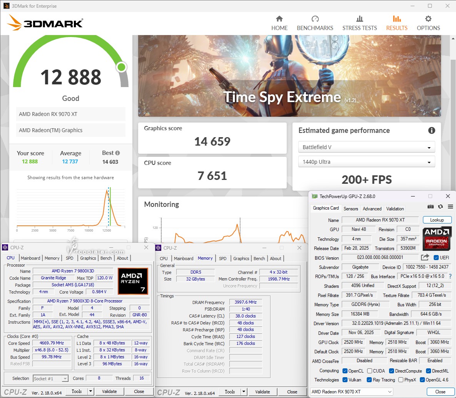Toggle the PhysX checkbox
The width and height of the screenshot is (456, 398).
(x=401, y=380)
